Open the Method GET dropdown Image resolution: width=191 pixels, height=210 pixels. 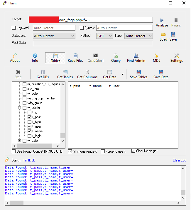point(104,36)
